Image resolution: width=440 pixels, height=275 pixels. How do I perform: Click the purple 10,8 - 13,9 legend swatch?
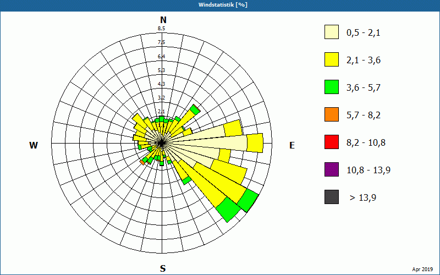332,169
